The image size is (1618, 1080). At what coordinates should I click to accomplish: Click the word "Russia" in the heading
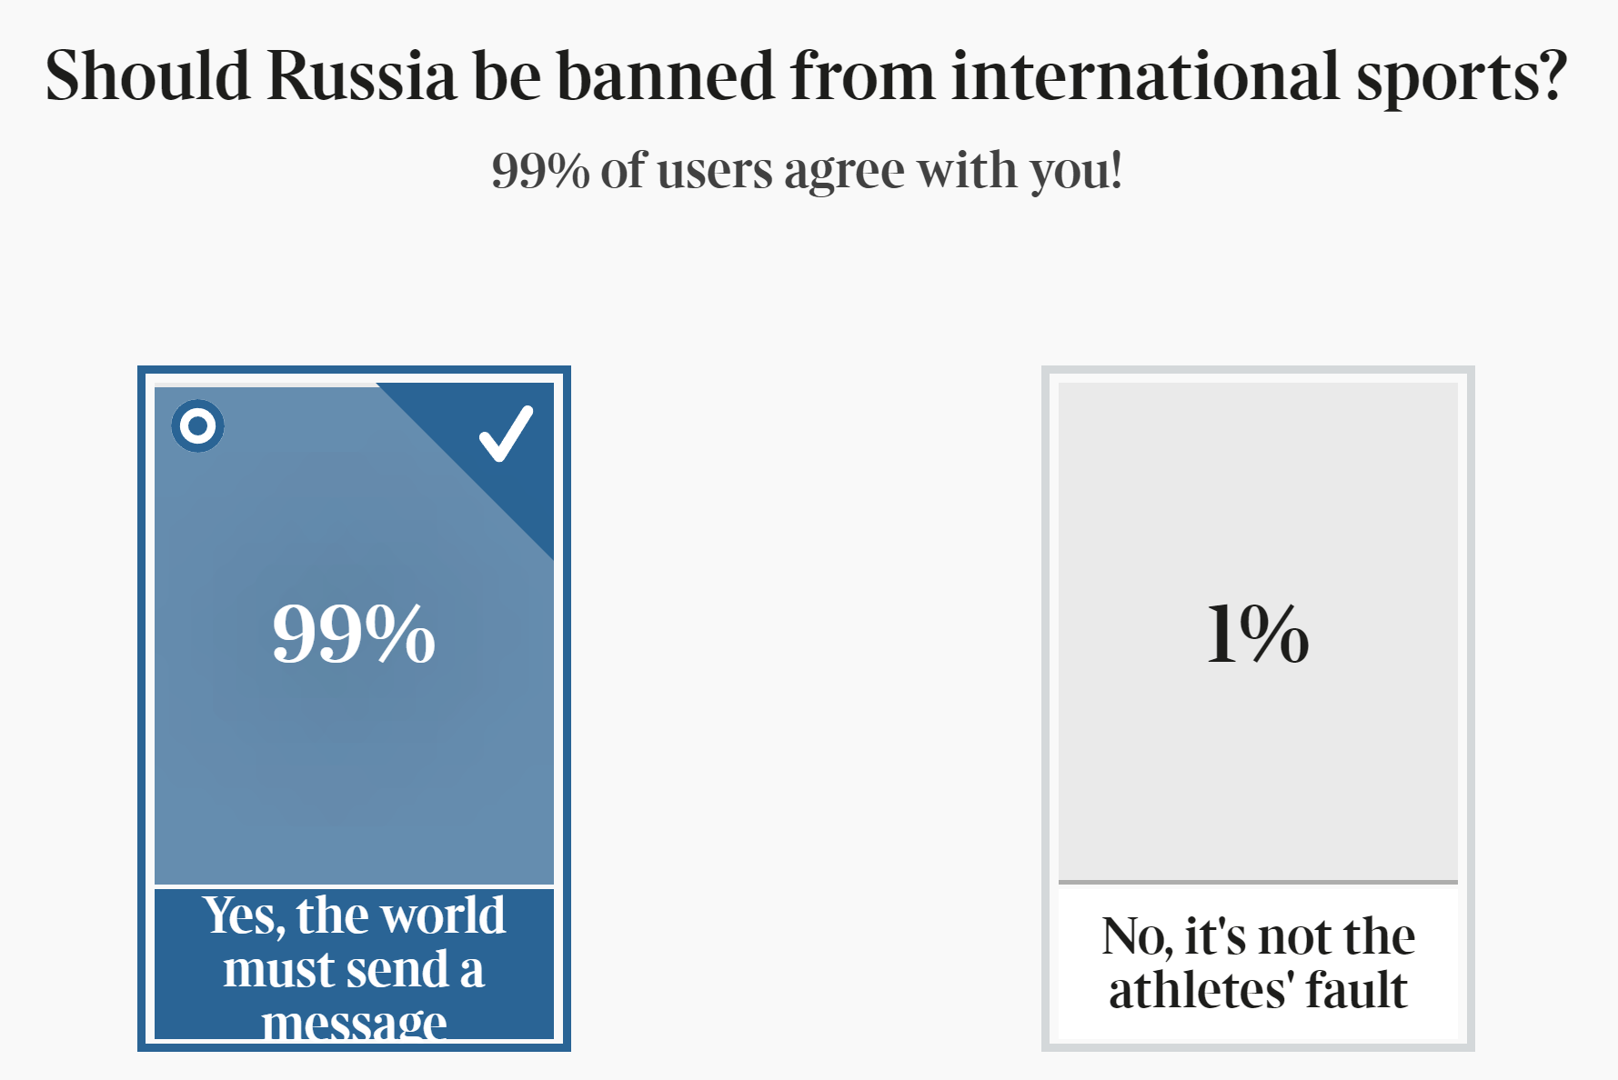[361, 75]
